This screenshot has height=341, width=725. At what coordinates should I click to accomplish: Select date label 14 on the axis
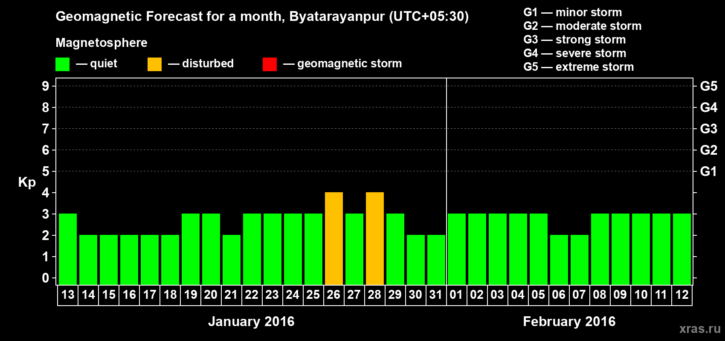[x=88, y=295]
